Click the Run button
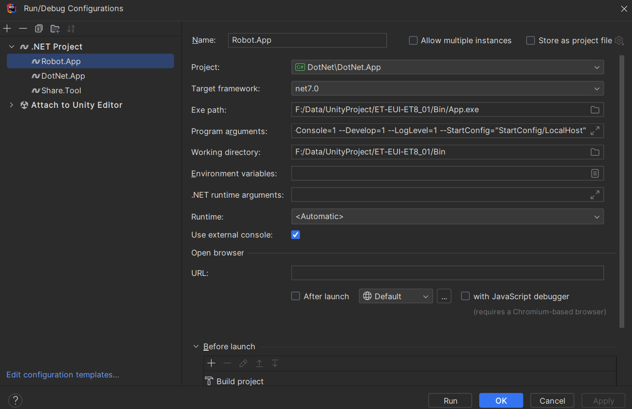This screenshot has height=409, width=632. point(450,401)
